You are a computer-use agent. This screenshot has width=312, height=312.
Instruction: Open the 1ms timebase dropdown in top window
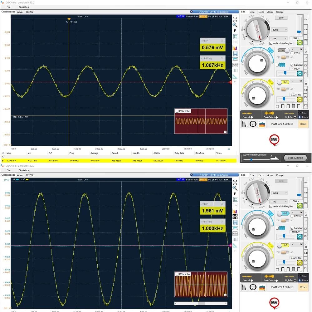279,38
